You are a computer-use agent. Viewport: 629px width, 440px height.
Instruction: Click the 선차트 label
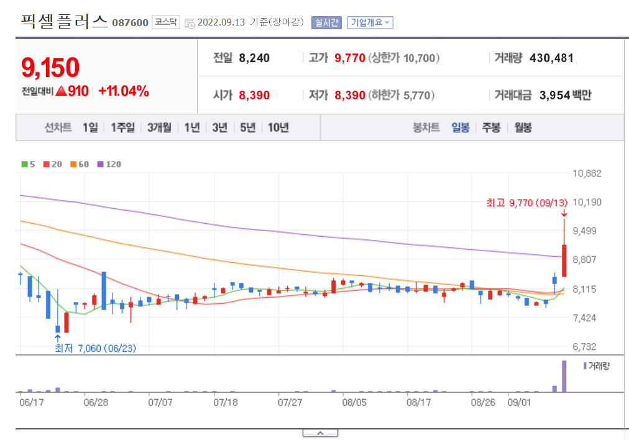(58, 127)
